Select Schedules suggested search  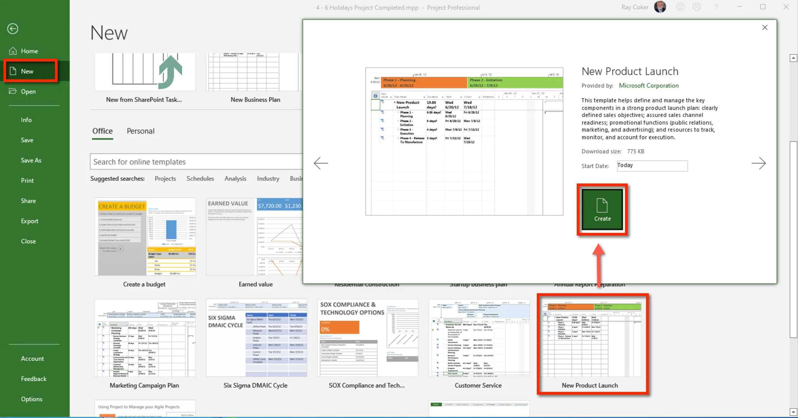coord(200,179)
